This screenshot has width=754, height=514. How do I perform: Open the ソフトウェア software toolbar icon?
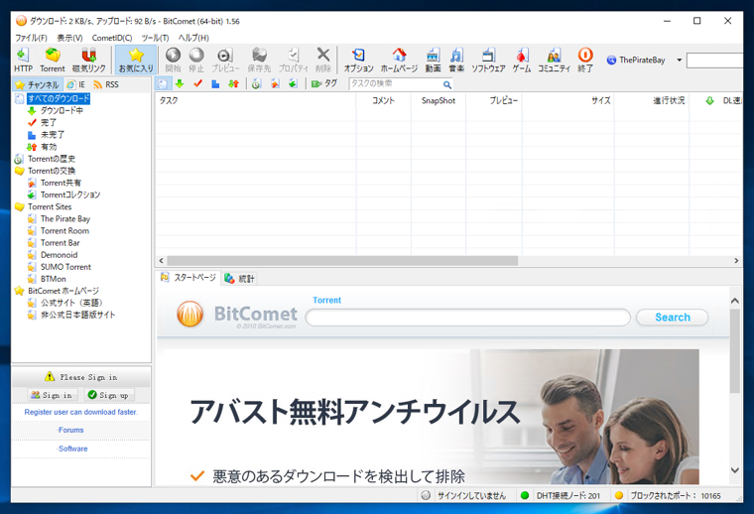pos(488,61)
